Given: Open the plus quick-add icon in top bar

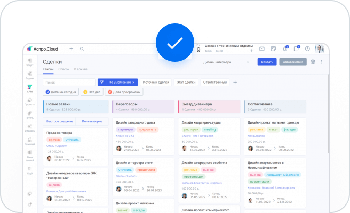Looking at the screenshot, I should pos(71,48).
